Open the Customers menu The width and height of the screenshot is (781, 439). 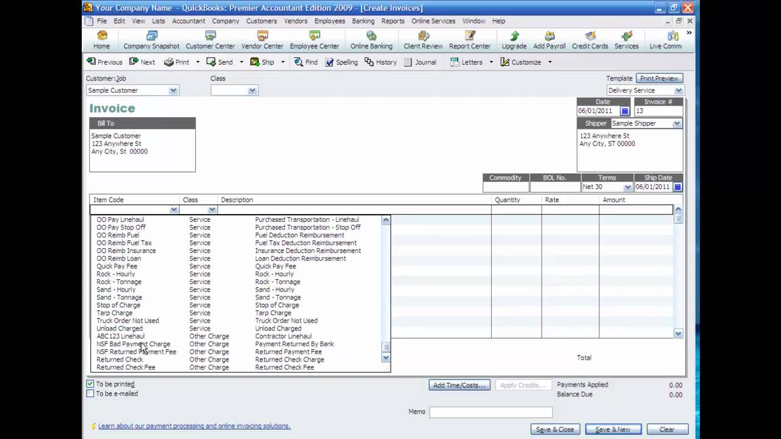tap(262, 21)
